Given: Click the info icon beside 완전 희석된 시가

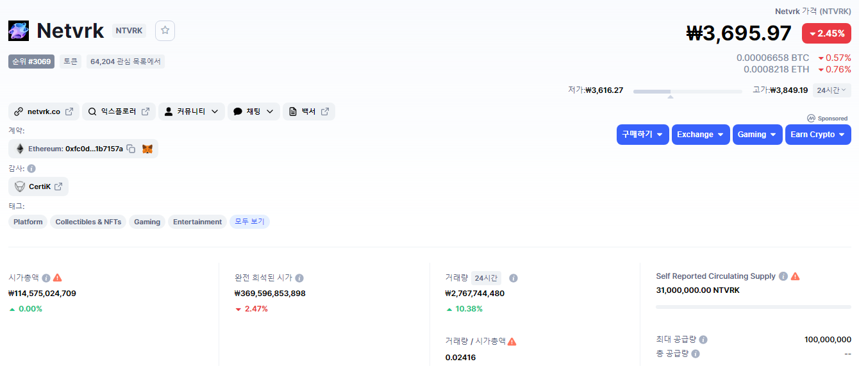Looking at the screenshot, I should (x=299, y=278).
